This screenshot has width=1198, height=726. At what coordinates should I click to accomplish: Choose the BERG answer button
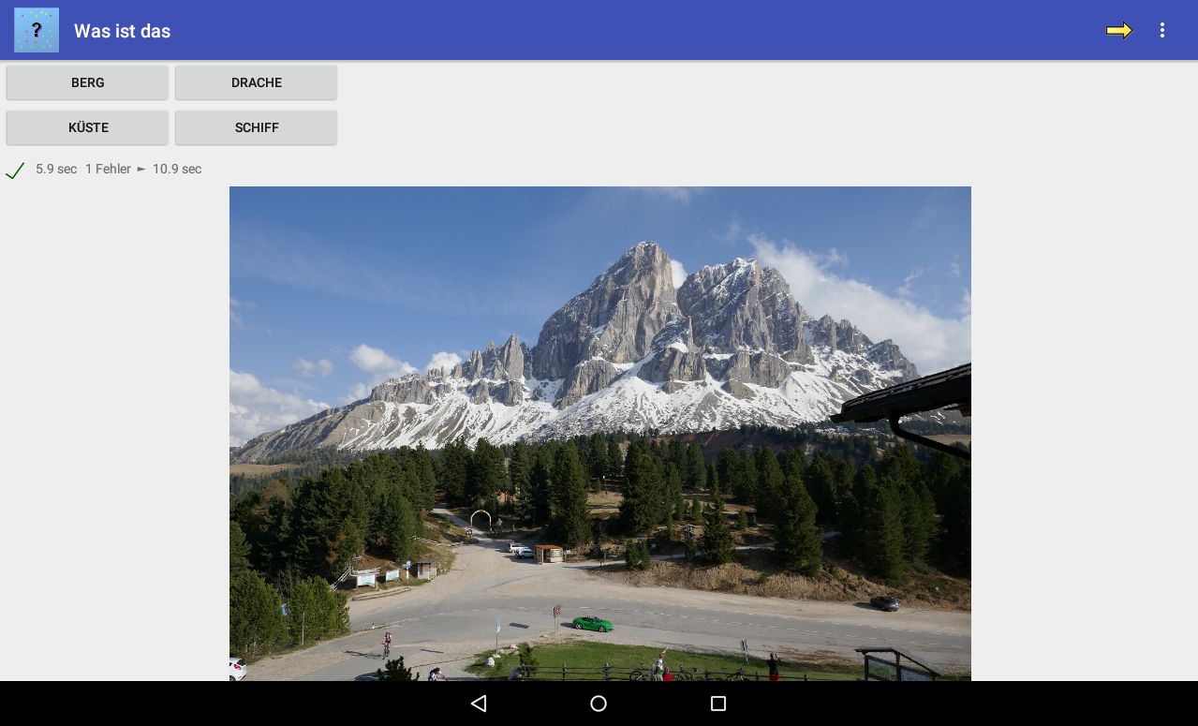click(87, 82)
